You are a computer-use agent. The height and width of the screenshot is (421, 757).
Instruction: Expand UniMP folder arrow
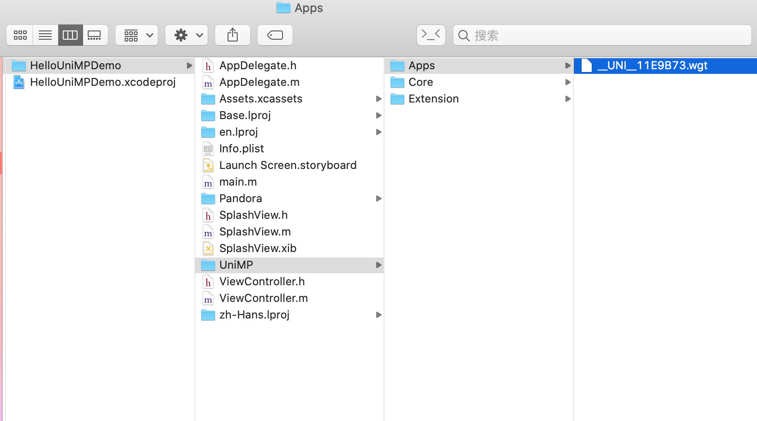click(378, 265)
